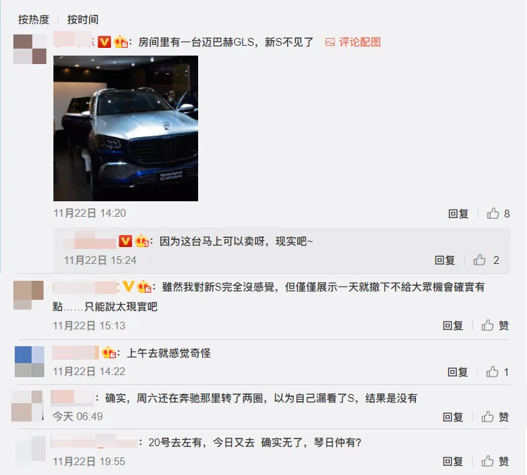The width and height of the screenshot is (527, 475).
Task: Reply to the 11月22日 19:55 comment
Action: point(453,461)
